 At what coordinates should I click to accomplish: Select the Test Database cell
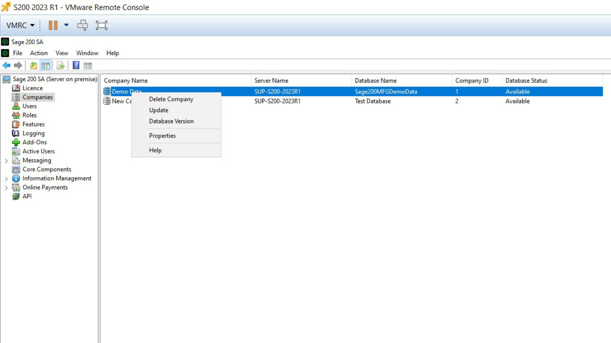point(373,101)
